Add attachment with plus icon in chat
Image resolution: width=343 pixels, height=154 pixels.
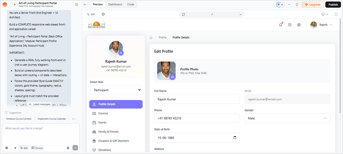click(x=15, y=148)
